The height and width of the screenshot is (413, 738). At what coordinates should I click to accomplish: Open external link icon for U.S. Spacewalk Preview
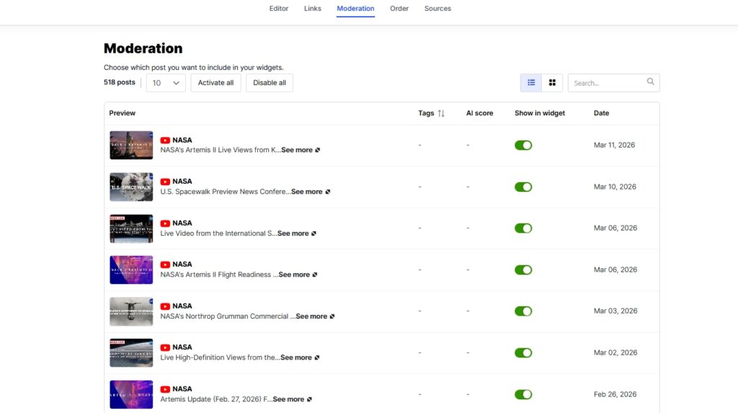(328, 192)
